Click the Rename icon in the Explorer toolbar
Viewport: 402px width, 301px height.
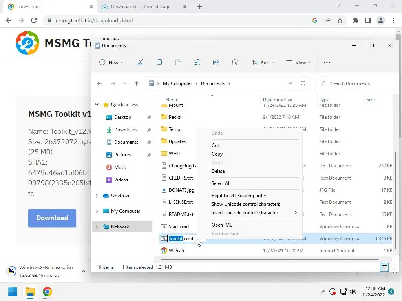click(x=197, y=62)
